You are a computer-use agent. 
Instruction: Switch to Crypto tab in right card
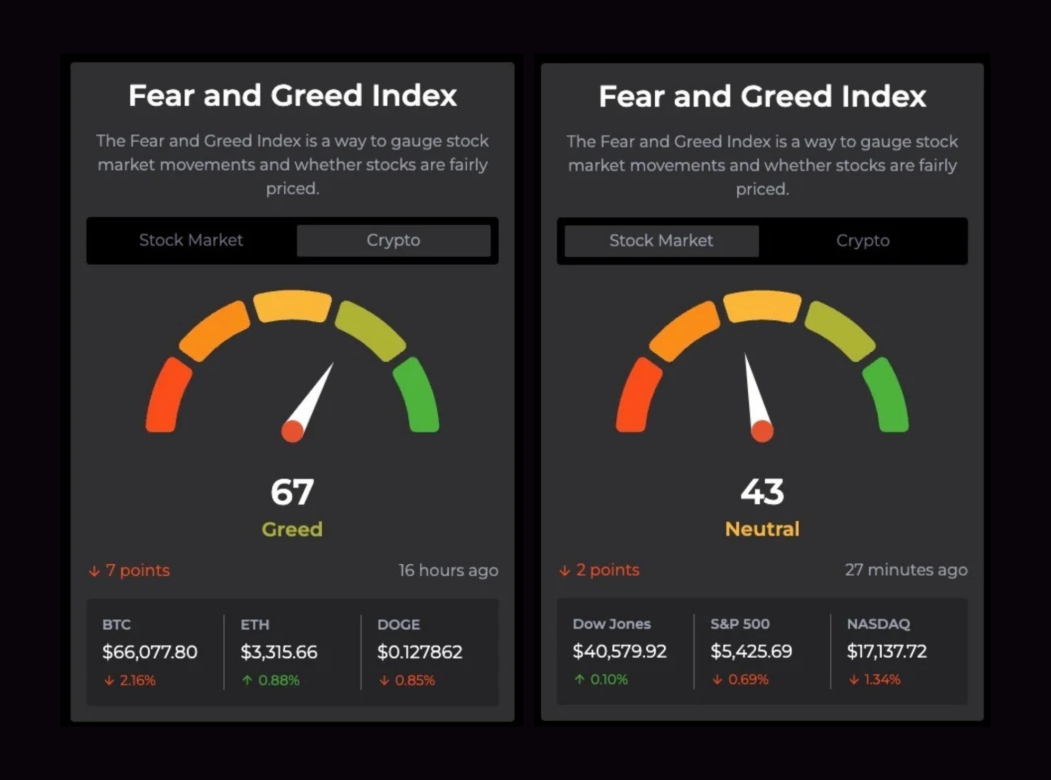click(x=862, y=241)
